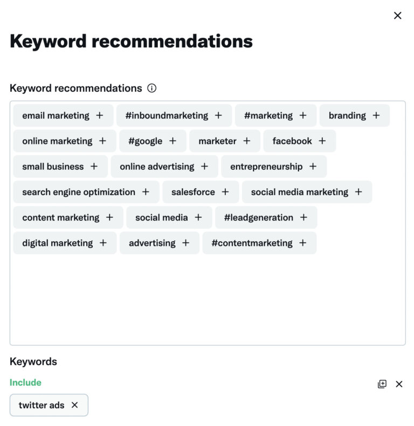This screenshot has width=414, height=426.
Task: Close the Keyword recommendations dialog
Action: point(398,16)
